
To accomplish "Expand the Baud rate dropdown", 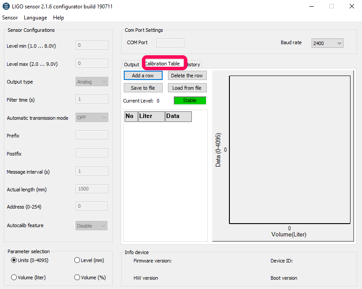I will [x=328, y=43].
